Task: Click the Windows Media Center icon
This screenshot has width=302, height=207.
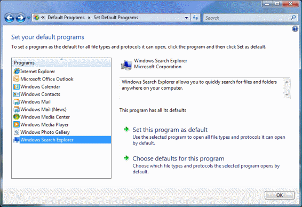Action: pos(17,117)
